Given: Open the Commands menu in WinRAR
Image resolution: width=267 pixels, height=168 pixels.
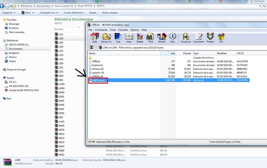Looking at the screenshot, I should [x=101, y=30].
